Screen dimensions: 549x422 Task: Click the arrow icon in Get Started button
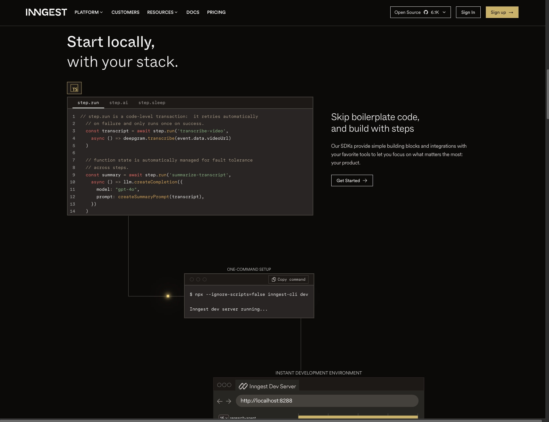pos(365,180)
